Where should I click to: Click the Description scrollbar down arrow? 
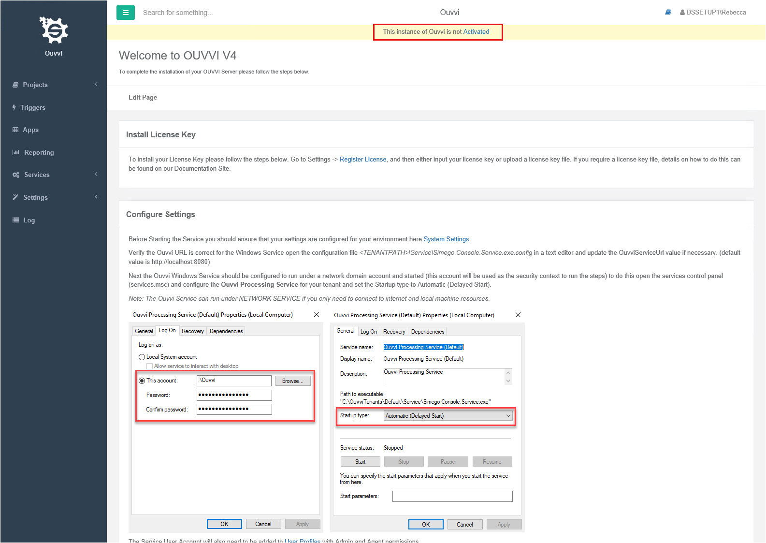click(x=508, y=381)
